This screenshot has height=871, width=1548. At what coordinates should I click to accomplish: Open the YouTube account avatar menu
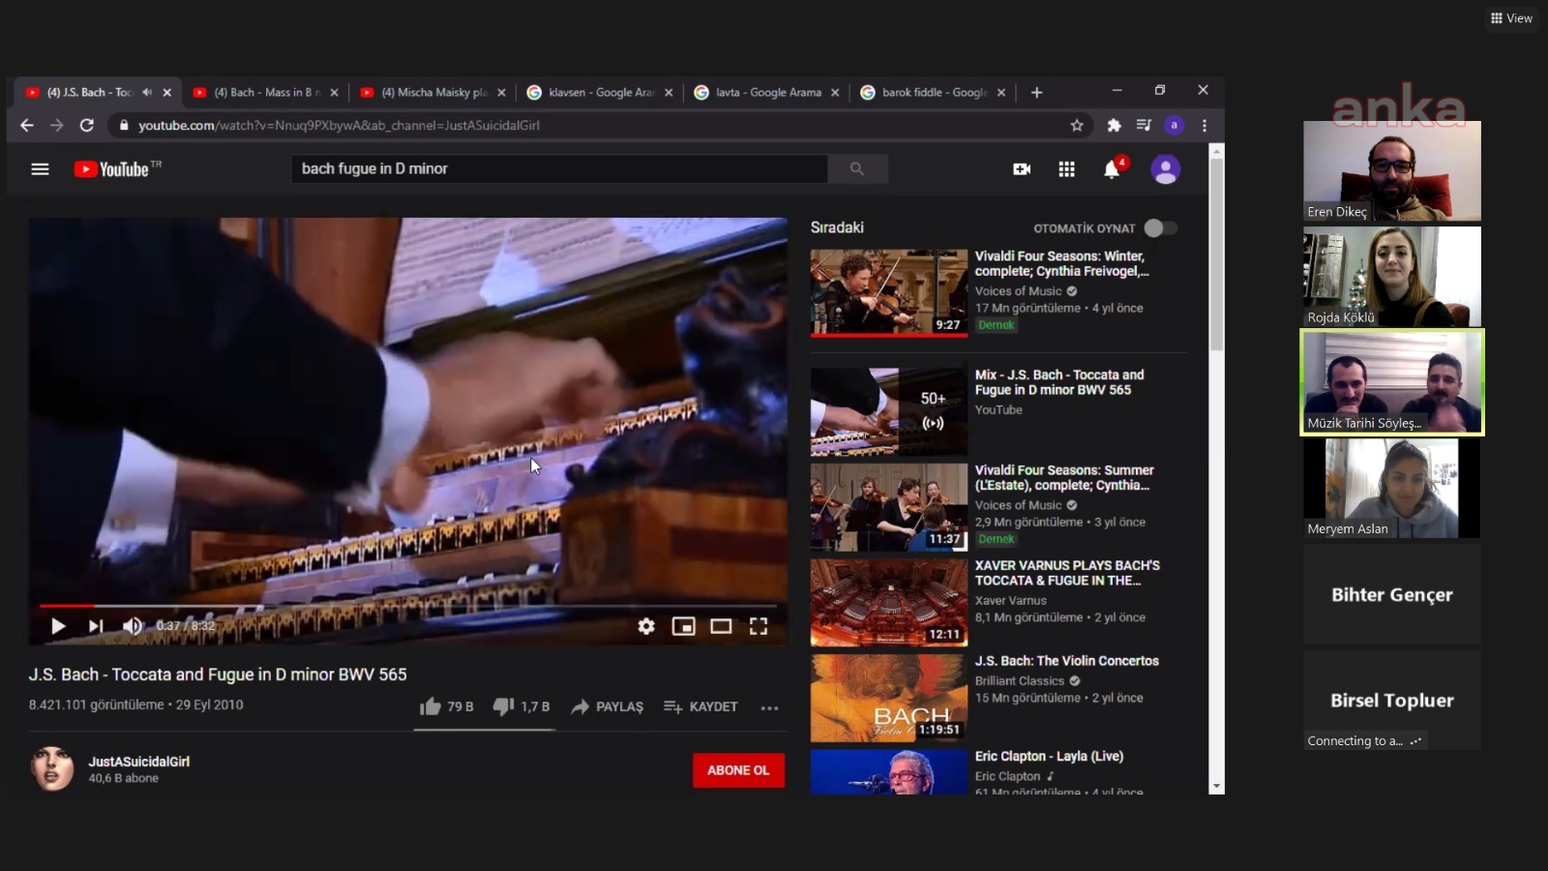pos(1165,169)
